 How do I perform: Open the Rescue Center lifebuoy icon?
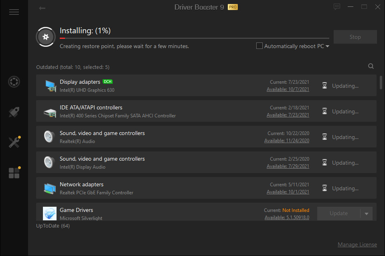click(14, 82)
